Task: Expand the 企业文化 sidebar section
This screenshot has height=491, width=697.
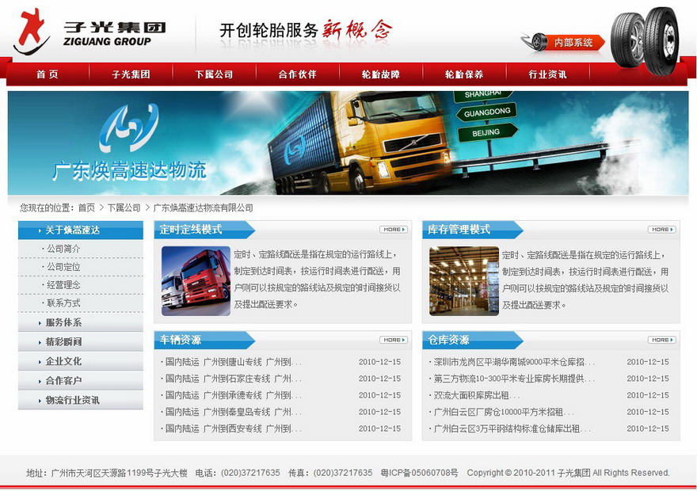Action: (x=81, y=361)
